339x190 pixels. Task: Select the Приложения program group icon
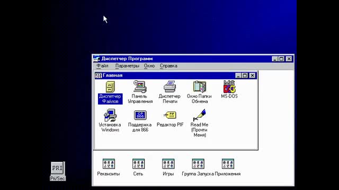(228, 164)
